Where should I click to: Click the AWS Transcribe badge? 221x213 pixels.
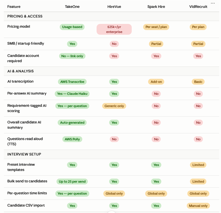72,82
